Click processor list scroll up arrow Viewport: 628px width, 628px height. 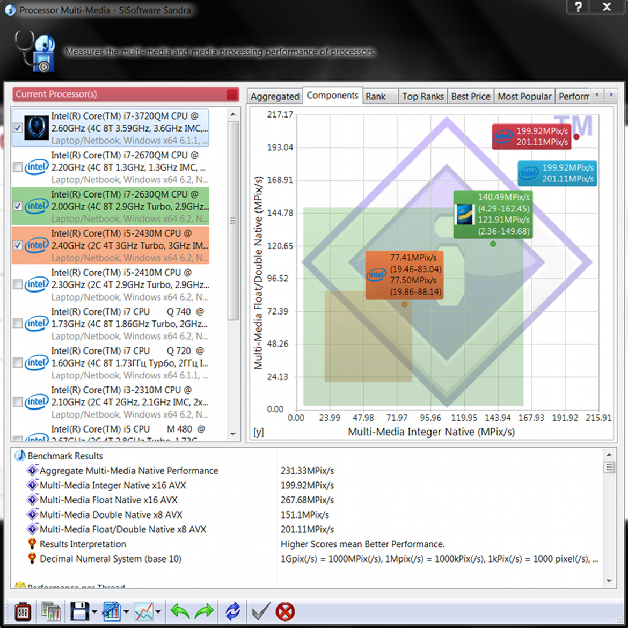point(233,114)
